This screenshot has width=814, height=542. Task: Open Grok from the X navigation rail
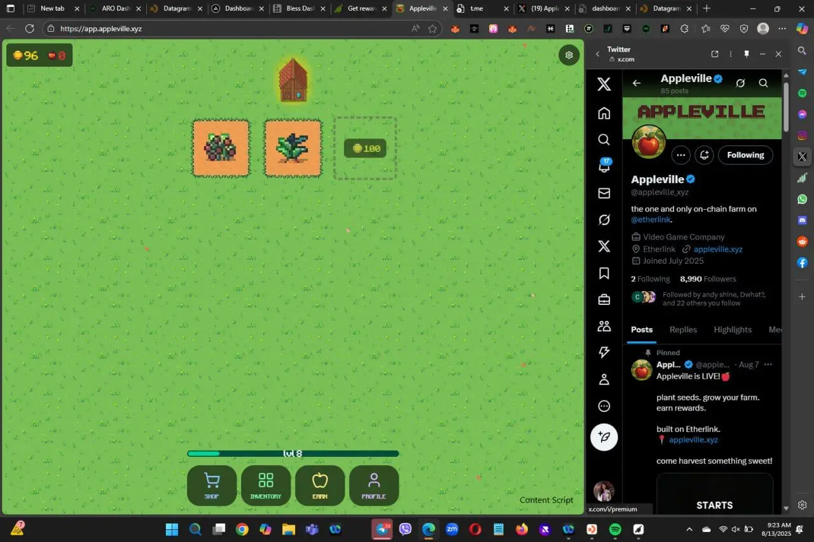point(604,220)
